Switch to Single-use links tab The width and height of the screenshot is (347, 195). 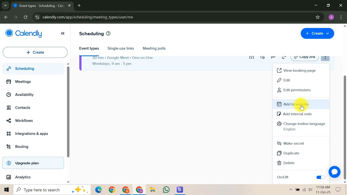tap(121, 48)
